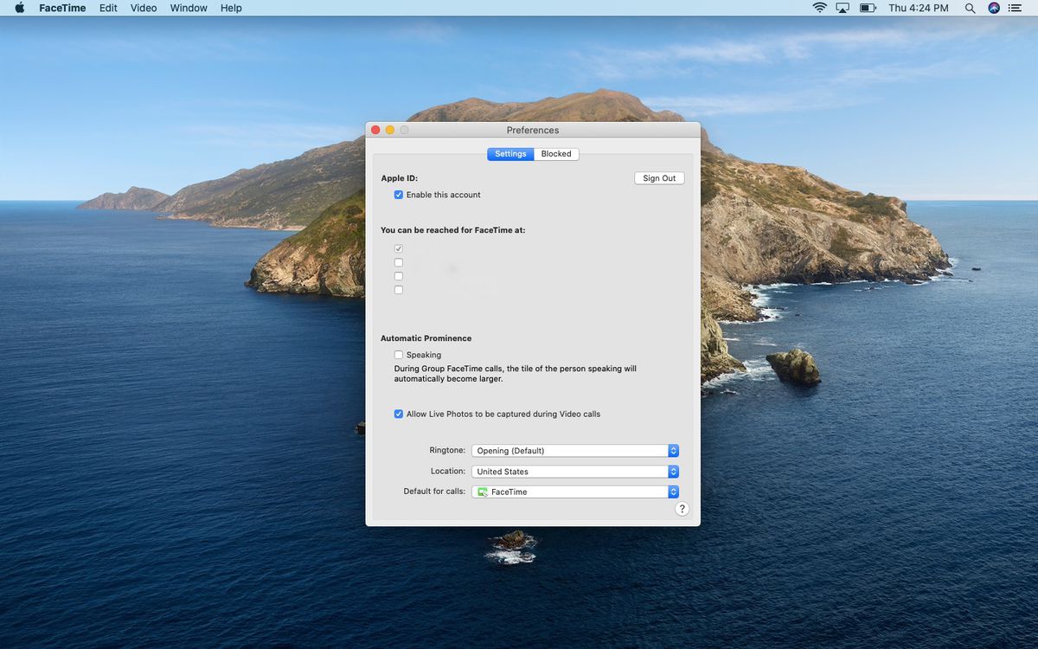Open Spotlight search magnifier

pos(970,8)
